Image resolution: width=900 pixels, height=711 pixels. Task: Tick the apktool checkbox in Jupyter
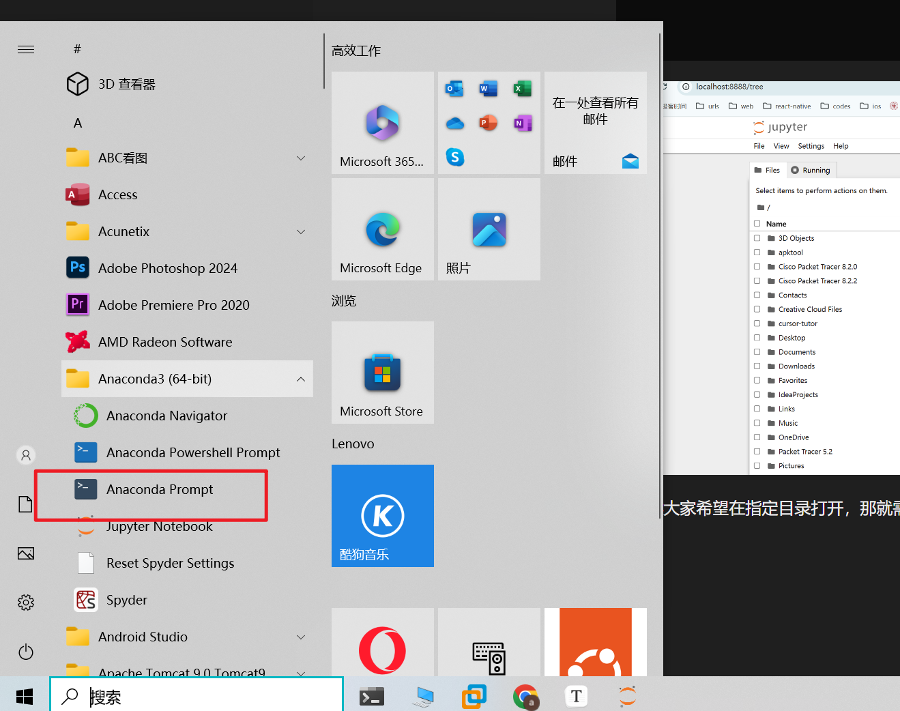757,252
